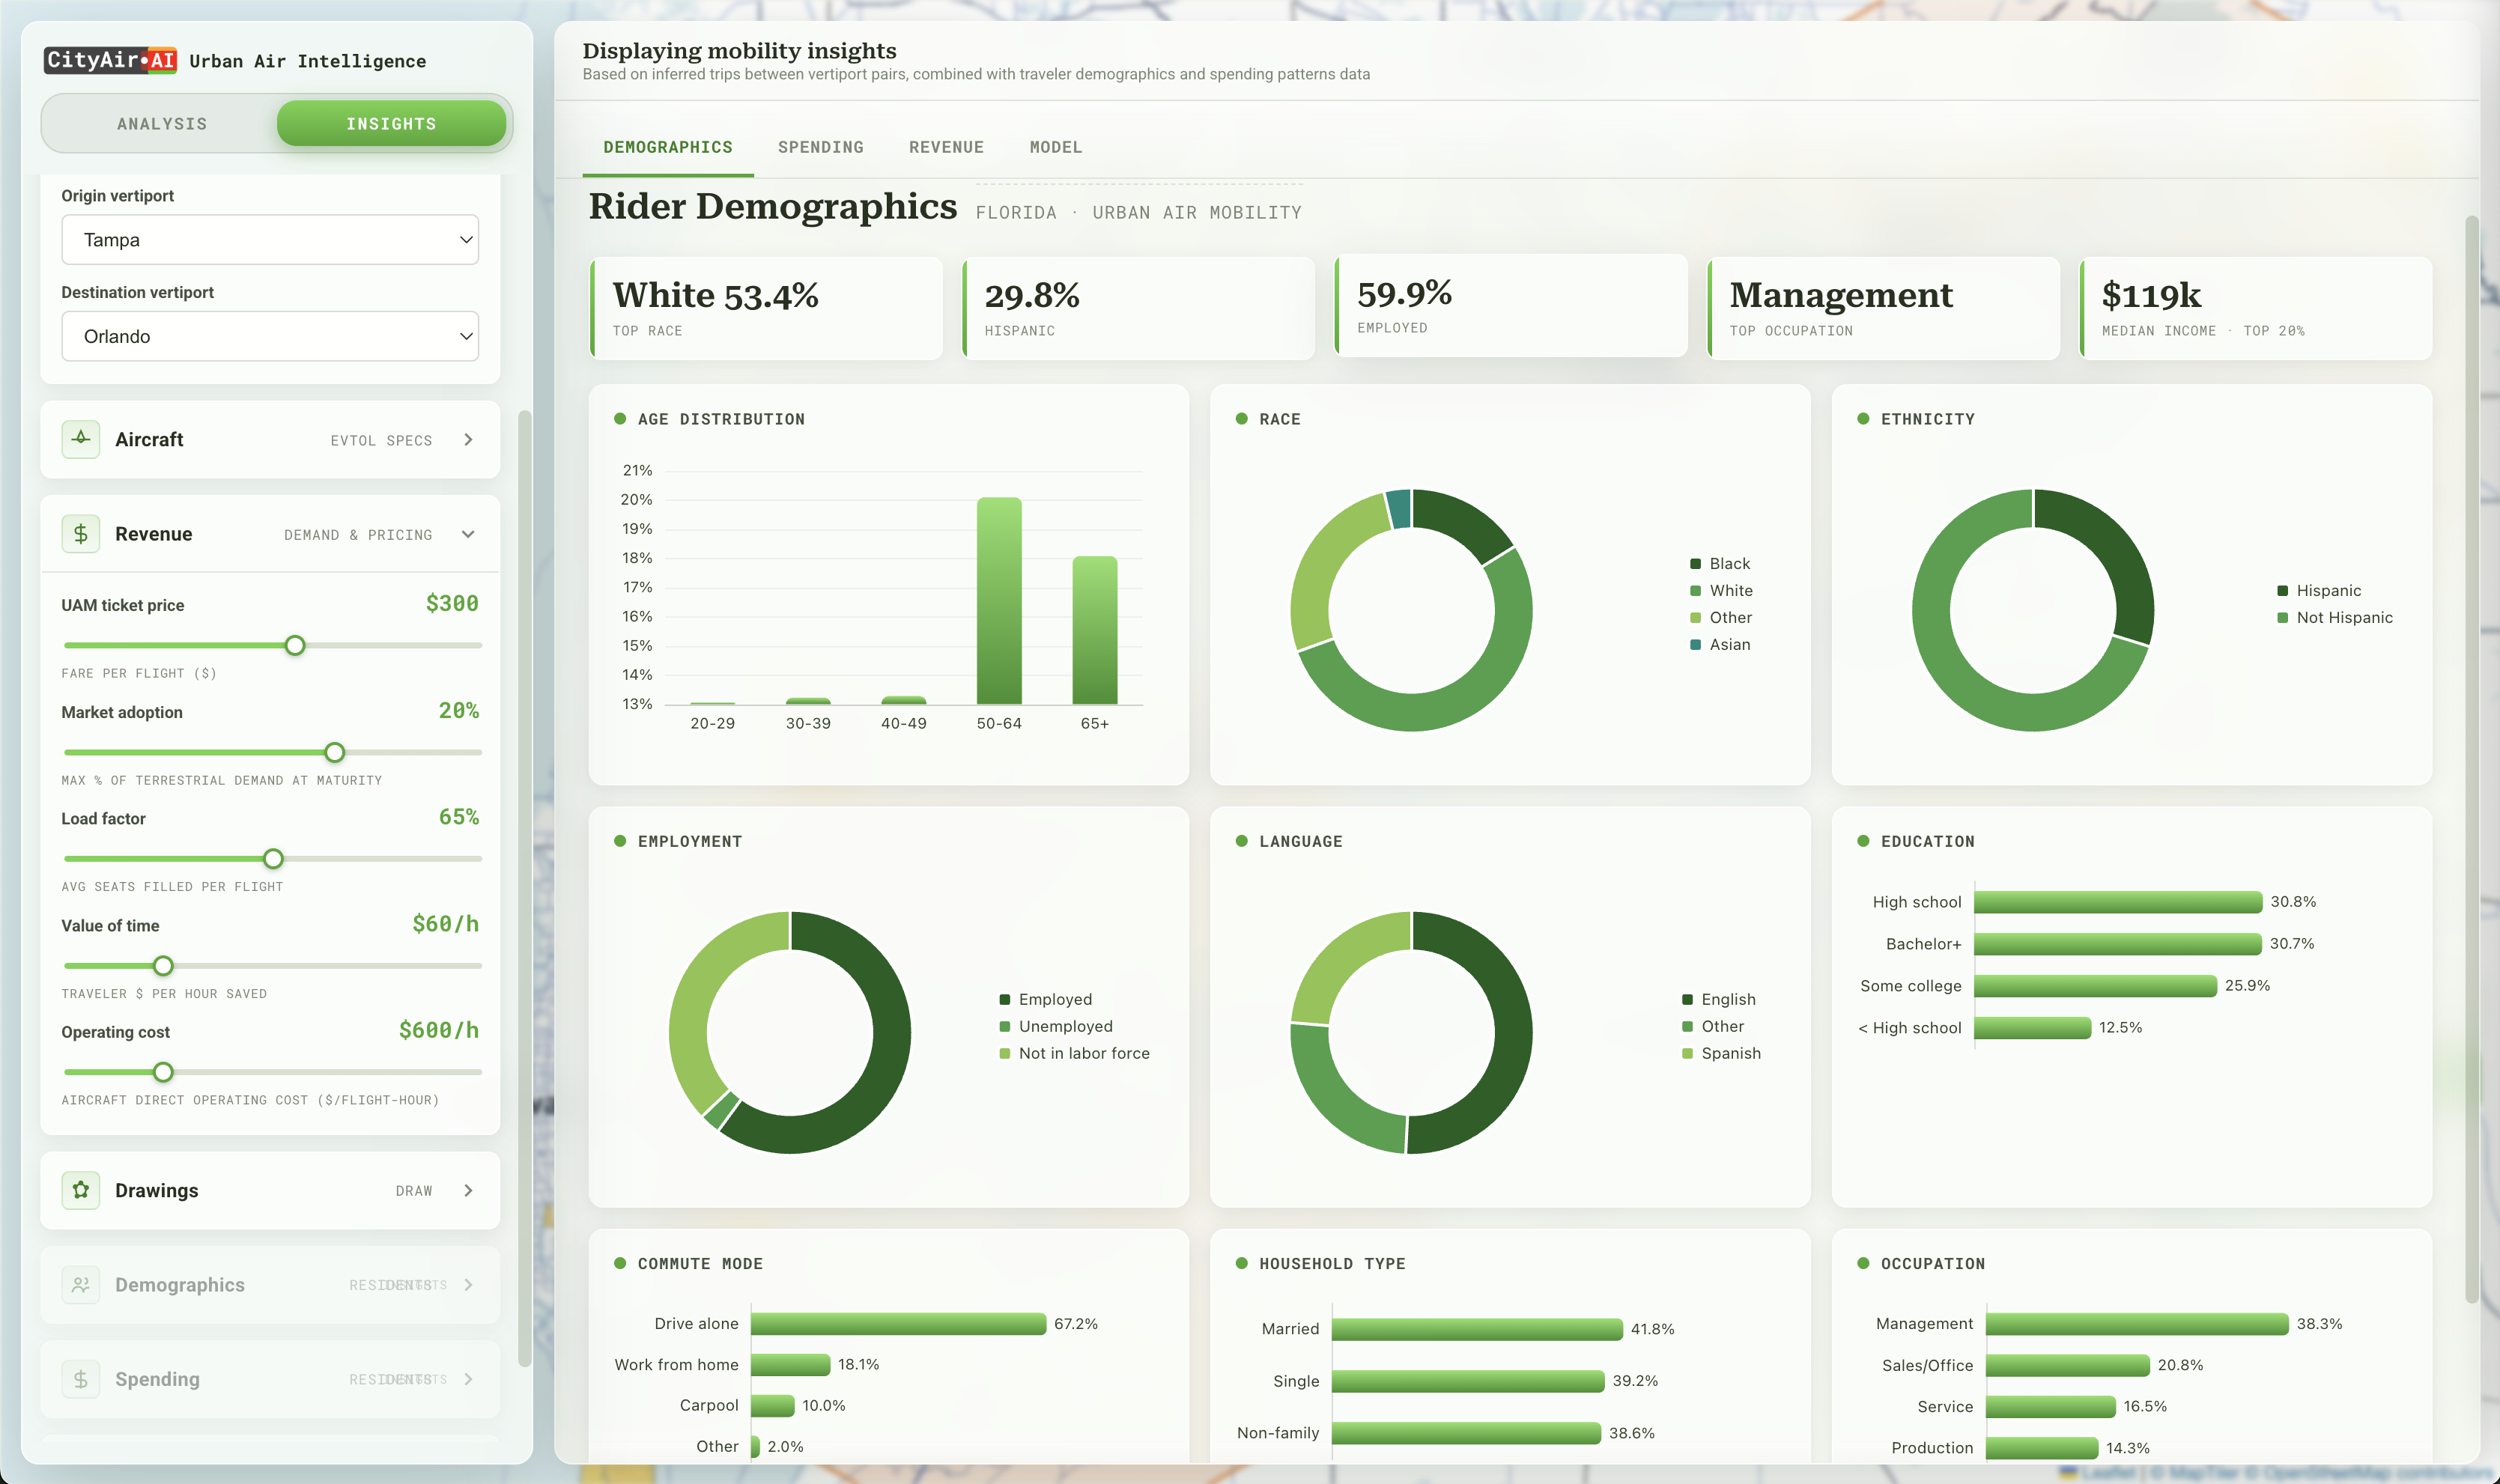2500x1484 pixels.
Task: Click the "$300" ticket price value
Action: (x=452, y=603)
